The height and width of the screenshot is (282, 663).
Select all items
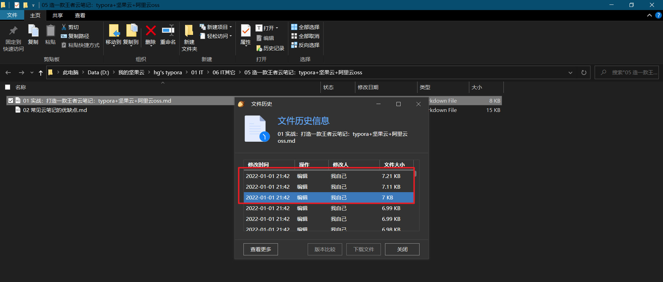pos(305,27)
